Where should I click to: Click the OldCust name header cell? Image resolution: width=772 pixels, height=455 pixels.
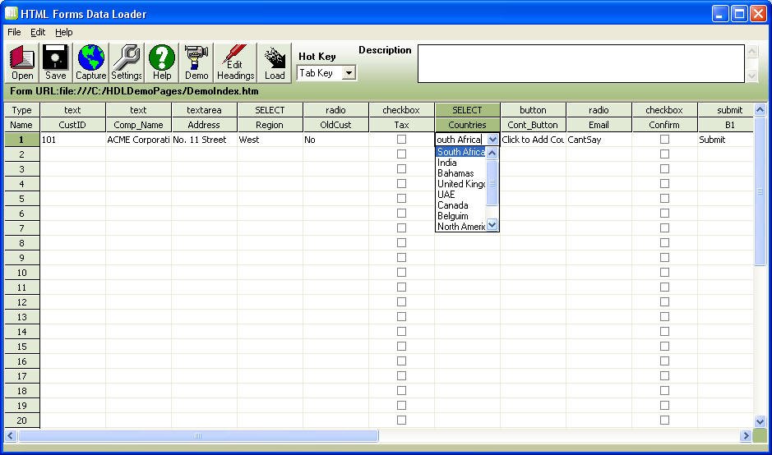pyautogui.click(x=335, y=125)
